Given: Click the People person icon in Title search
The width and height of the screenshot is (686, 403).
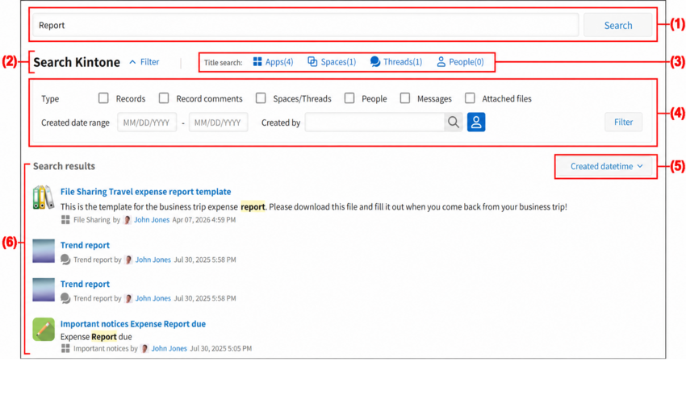Looking at the screenshot, I should coord(441,61).
